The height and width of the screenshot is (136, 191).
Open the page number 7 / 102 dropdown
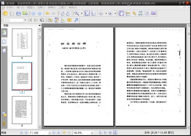[x=50, y=133]
